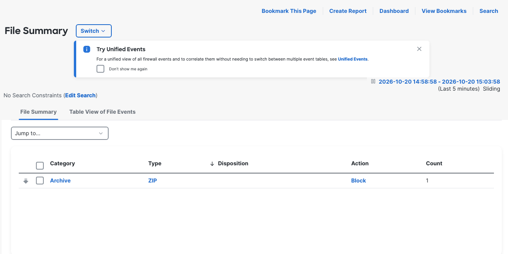Go to Dashboard link

(x=394, y=11)
